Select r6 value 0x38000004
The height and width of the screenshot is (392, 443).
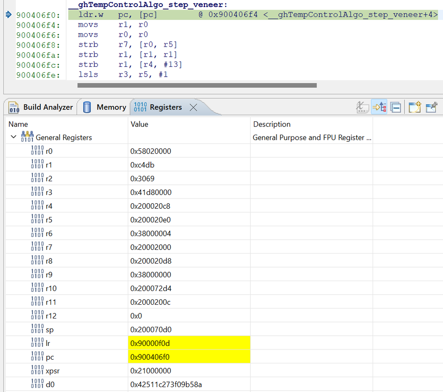[x=151, y=234]
